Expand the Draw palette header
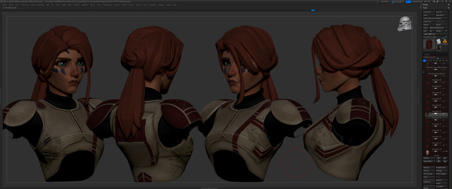The height and width of the screenshot is (189, 452). 426,5
